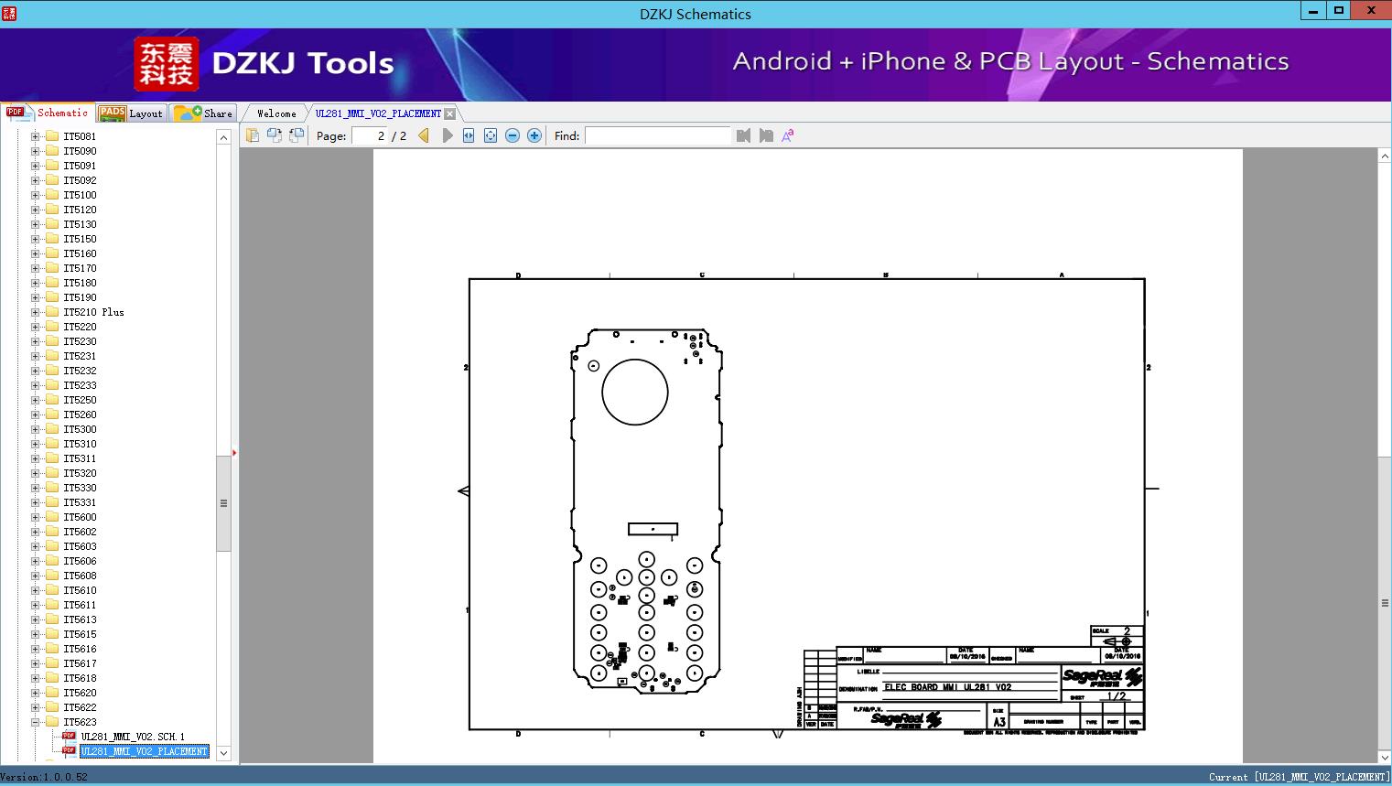Click the DZKJ app icon in the title bar

click(x=8, y=13)
